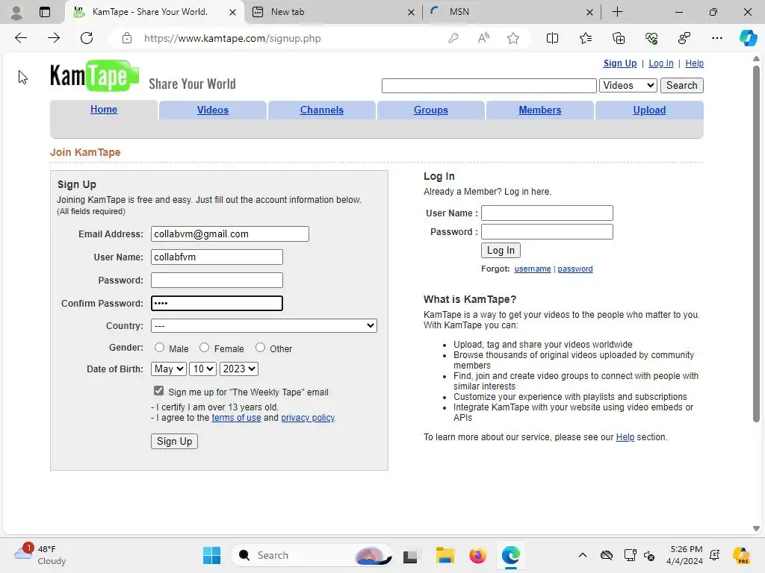Image resolution: width=765 pixels, height=573 pixels.
Task: Open the Groups tab
Action: pos(431,110)
